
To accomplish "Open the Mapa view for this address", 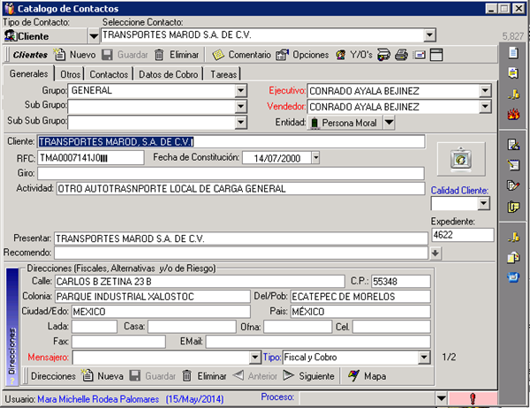I will (x=366, y=376).
